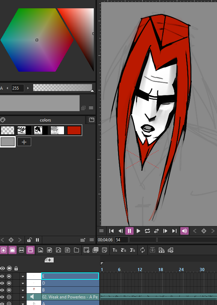Viewport: 217px width, 305px height.
Task: Click the alpha value field showing 255
Action: pos(18,88)
